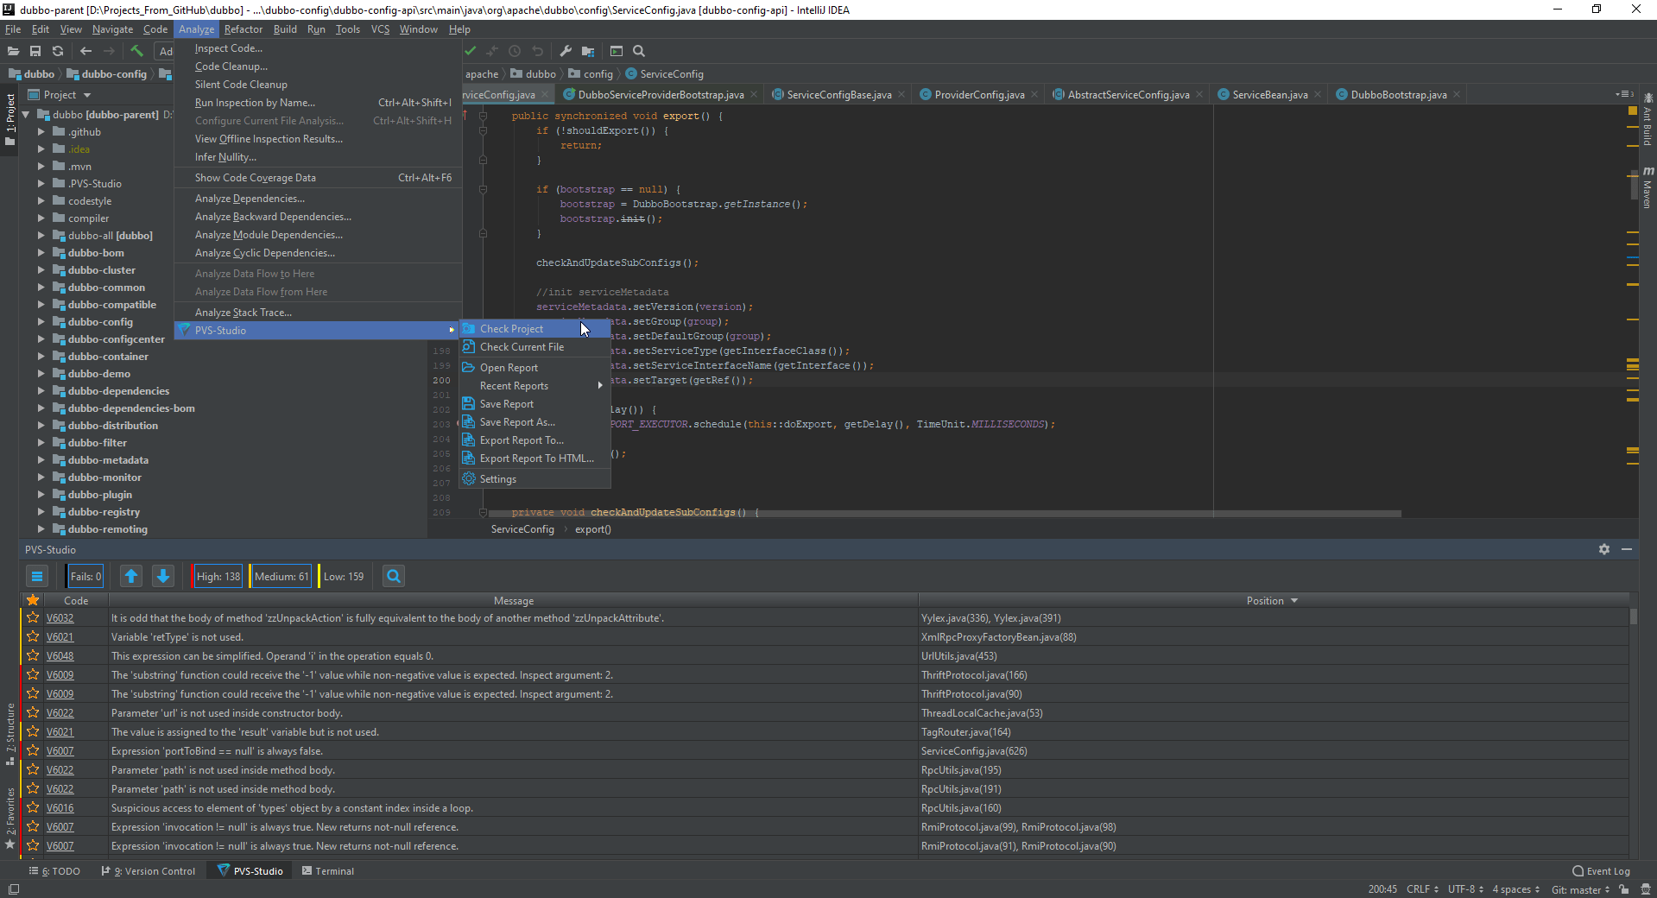Click the Open folder toolbar icon
Image resolution: width=1657 pixels, height=898 pixels.
pos(13,51)
